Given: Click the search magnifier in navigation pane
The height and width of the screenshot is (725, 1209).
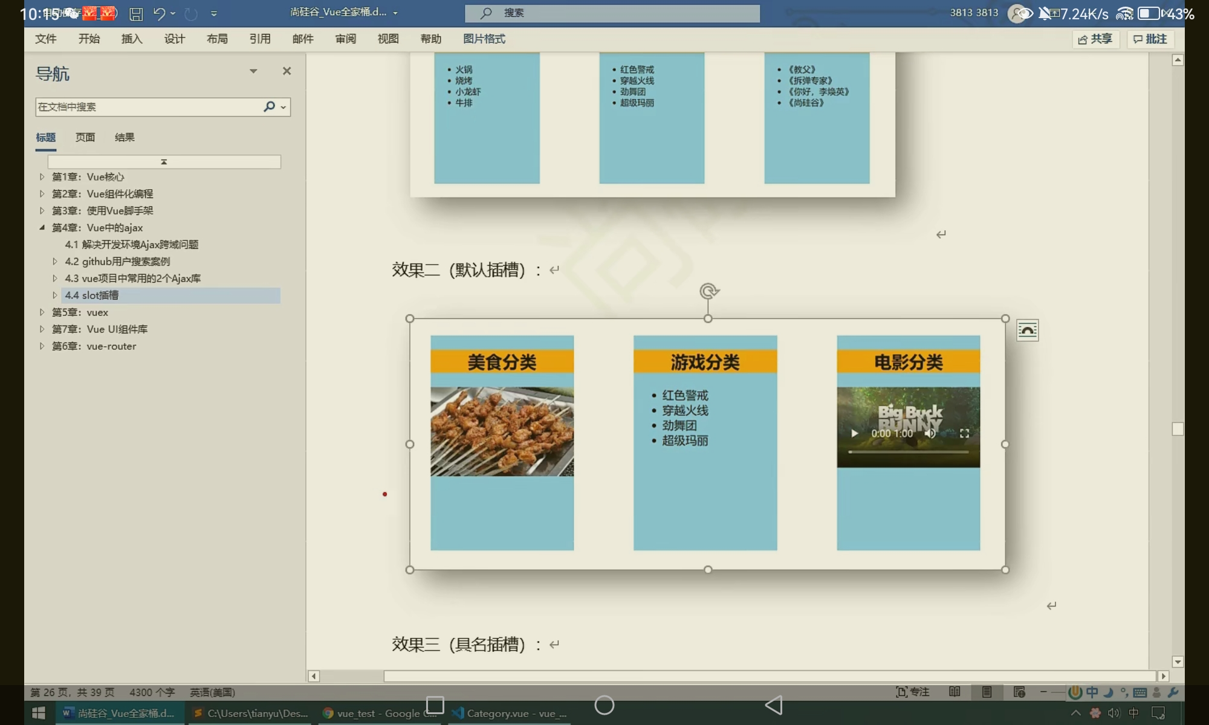Looking at the screenshot, I should pos(270,106).
